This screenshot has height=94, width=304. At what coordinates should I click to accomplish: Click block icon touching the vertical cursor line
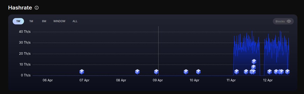pyautogui.click(x=156, y=72)
